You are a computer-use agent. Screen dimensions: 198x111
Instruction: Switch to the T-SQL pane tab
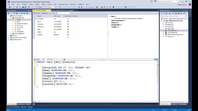(x=50, y=60)
